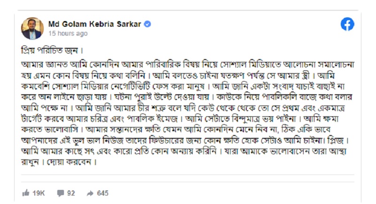376x204 pixels.
Task: Click the thumbs-up like icon
Action: click(x=26, y=193)
